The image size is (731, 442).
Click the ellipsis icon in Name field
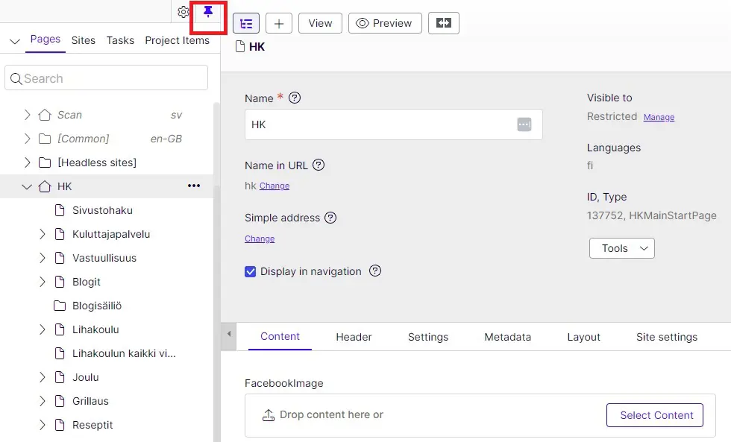point(524,124)
